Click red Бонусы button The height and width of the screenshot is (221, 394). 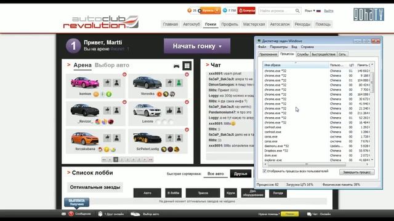tap(246, 10)
